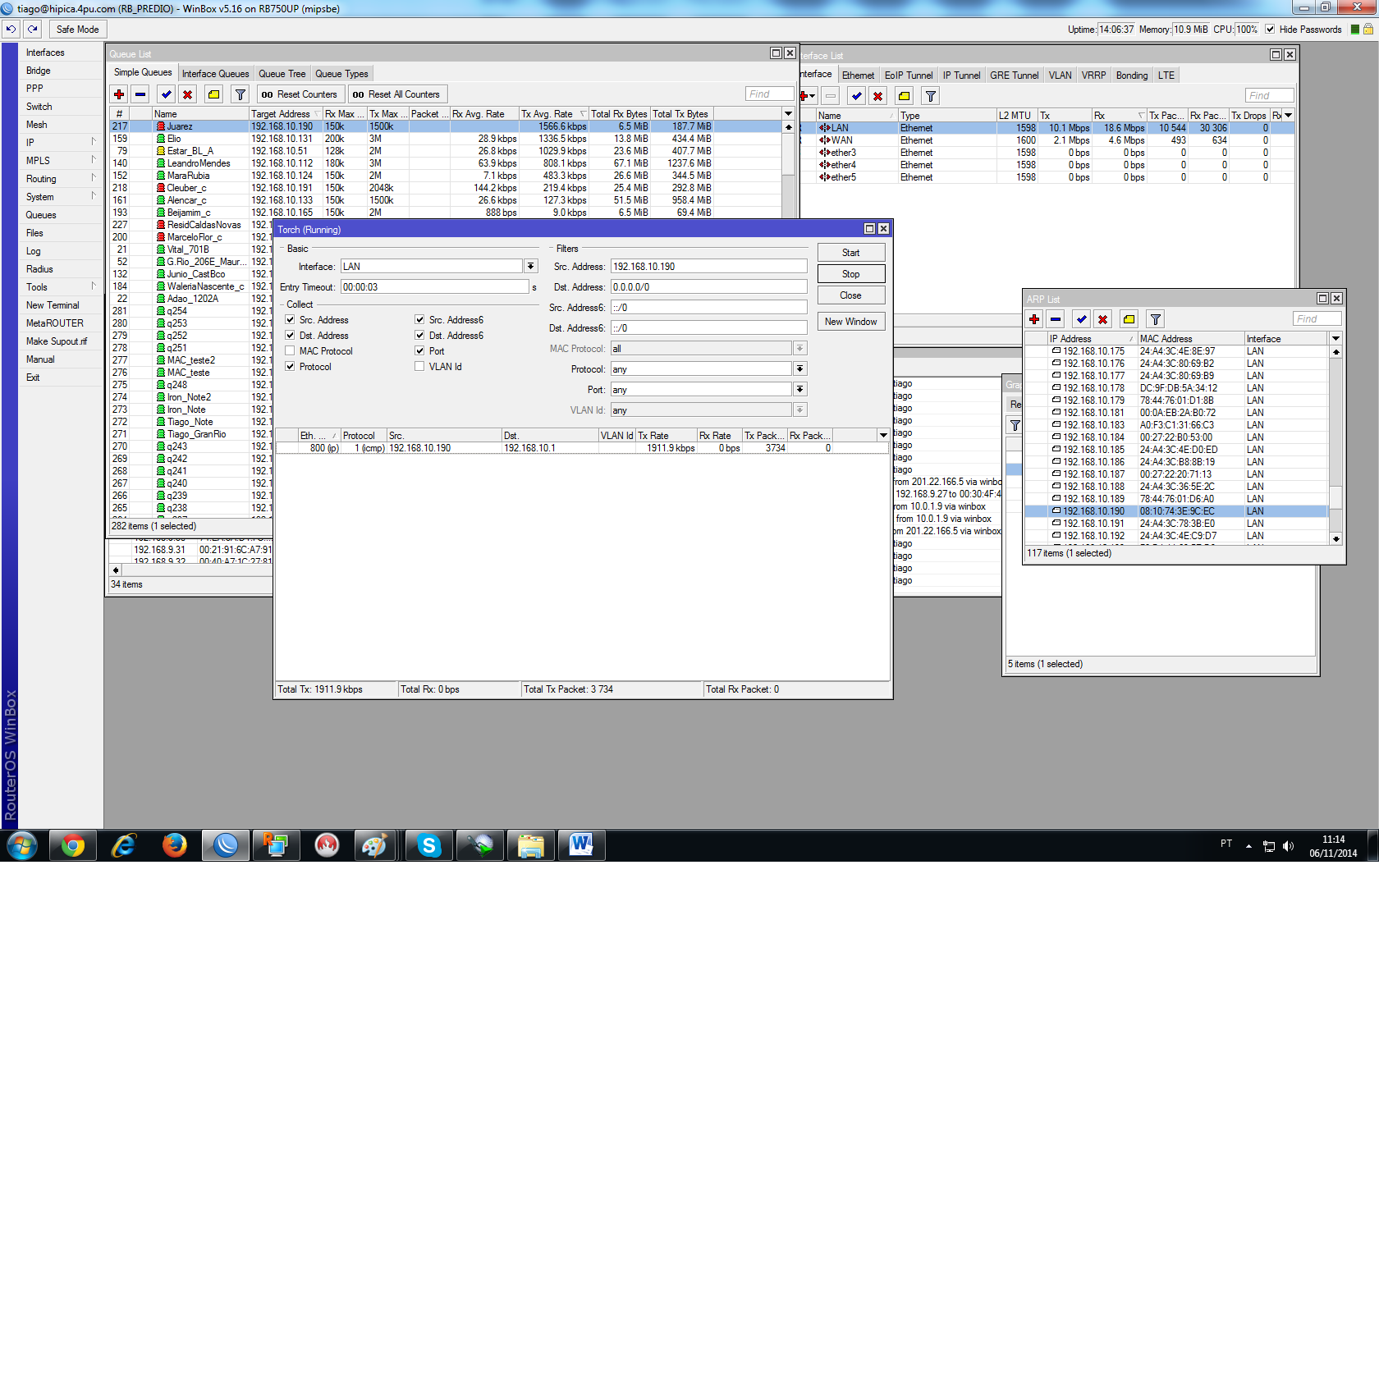The width and height of the screenshot is (1379, 1382).
Task: Click Reset Counters button
Action: 300,94
